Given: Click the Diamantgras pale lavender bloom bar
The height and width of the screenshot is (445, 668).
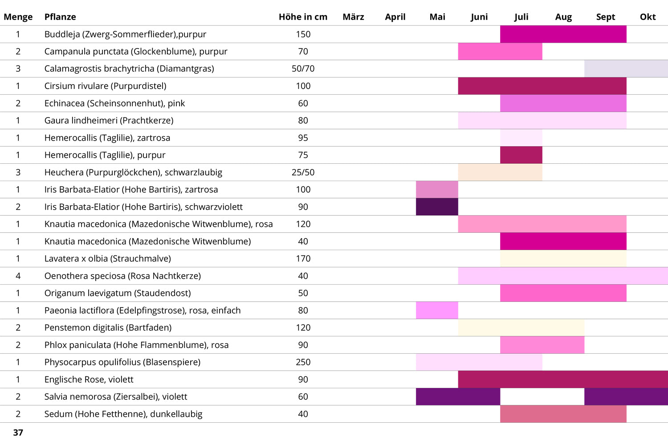Looking at the screenshot, I should click(x=626, y=69).
